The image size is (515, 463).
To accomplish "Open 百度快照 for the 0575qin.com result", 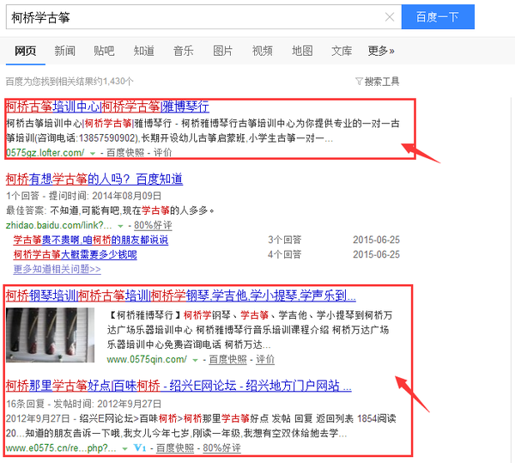I will [x=228, y=359].
